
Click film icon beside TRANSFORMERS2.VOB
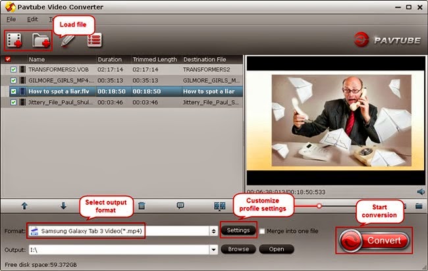click(x=22, y=69)
